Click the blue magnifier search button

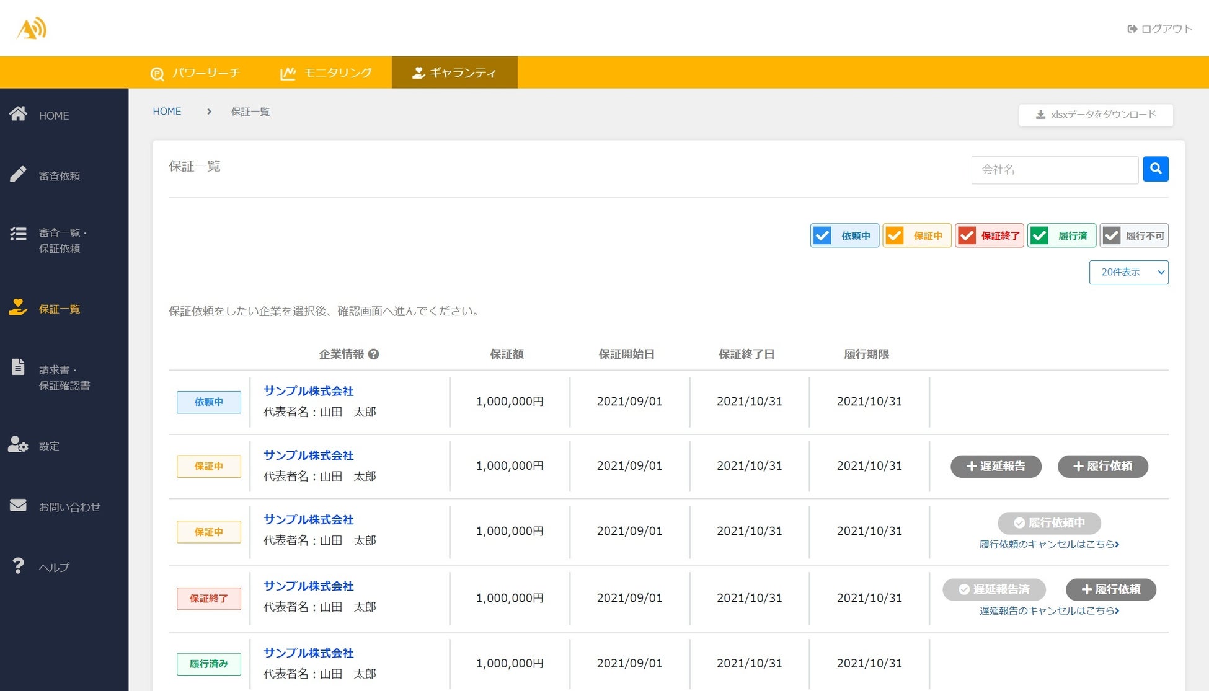click(1155, 169)
